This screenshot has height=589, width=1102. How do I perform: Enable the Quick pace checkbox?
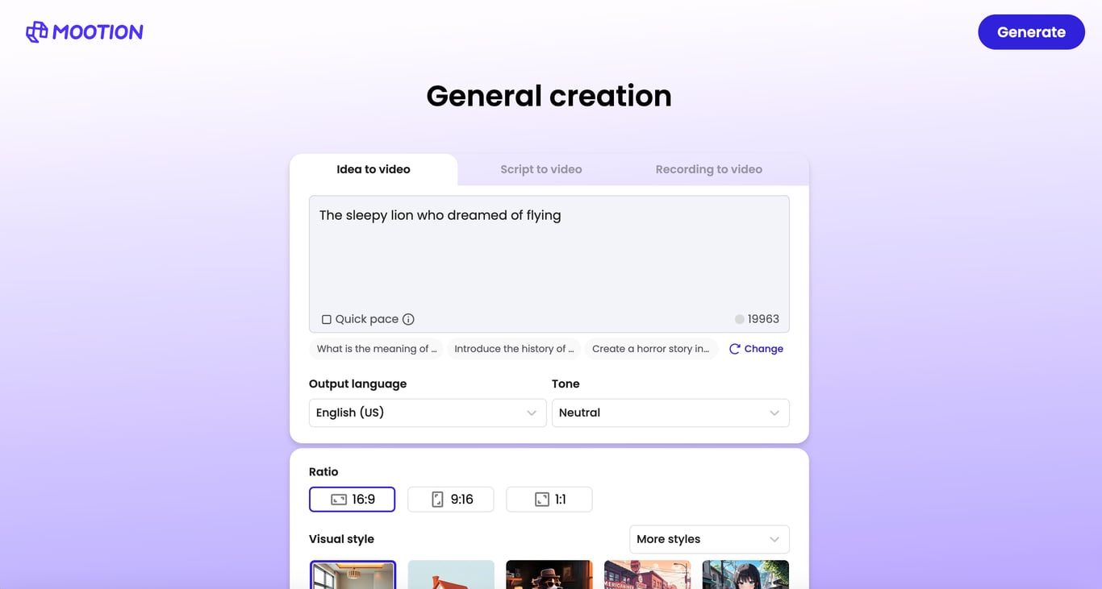[x=327, y=319]
